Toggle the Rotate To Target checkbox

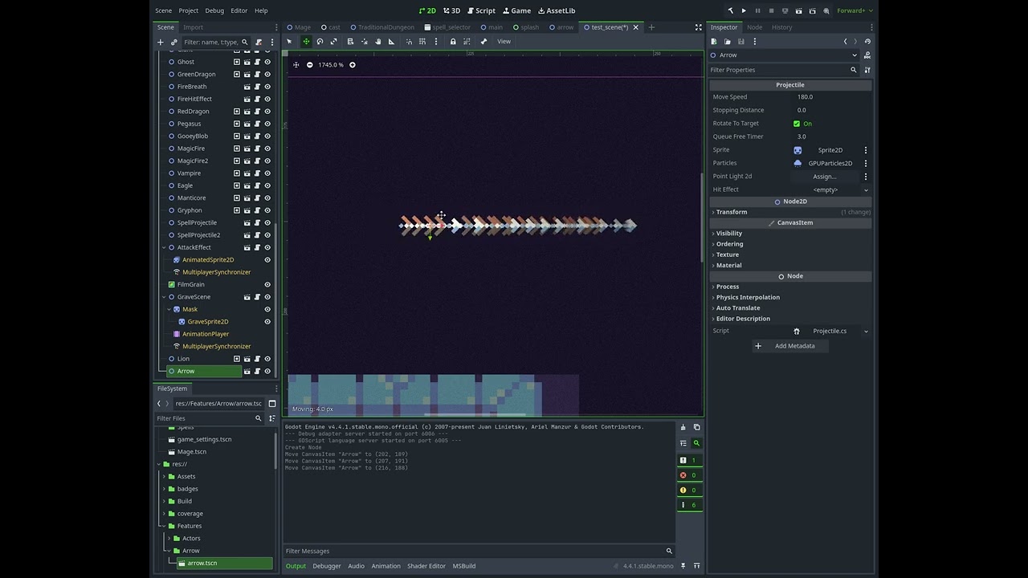click(x=797, y=124)
